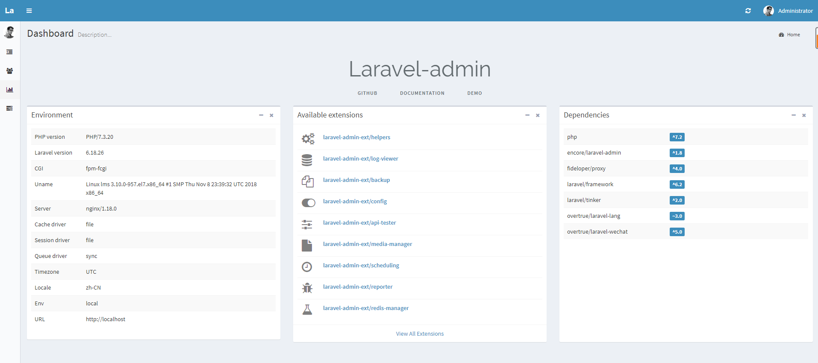Click the Administrator avatar in header
This screenshot has width=818, height=363.
tap(768, 11)
